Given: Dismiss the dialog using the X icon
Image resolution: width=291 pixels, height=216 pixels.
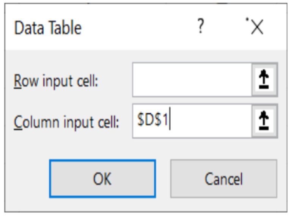Looking at the screenshot, I should 256,28.
